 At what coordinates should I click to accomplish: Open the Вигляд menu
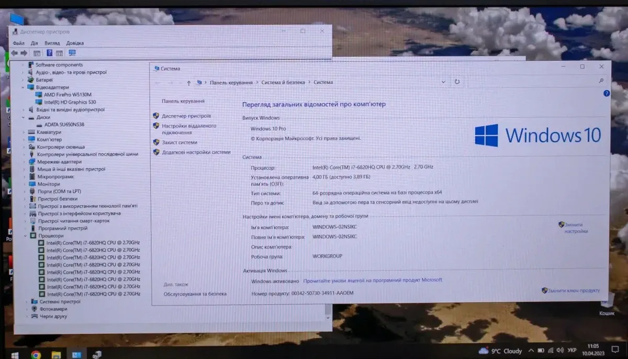52,43
